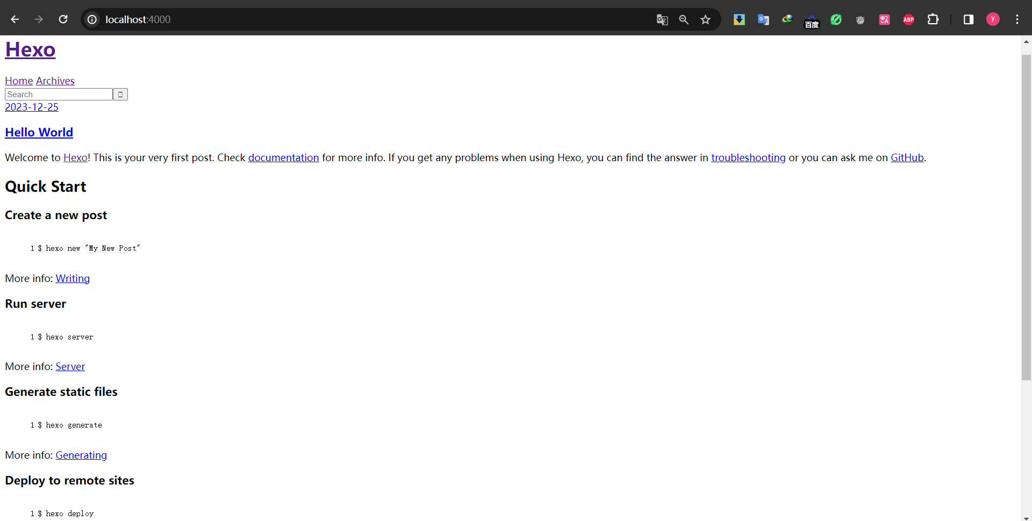Screen dimensions: 1032x521
Task: Open the profile avatar labeled y
Action: pyautogui.click(x=993, y=19)
